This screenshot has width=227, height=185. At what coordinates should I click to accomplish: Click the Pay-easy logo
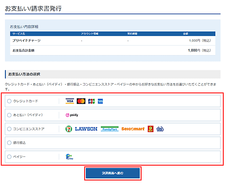69,157
